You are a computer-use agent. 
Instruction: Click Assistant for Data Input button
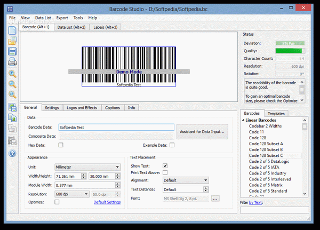coord(202,132)
